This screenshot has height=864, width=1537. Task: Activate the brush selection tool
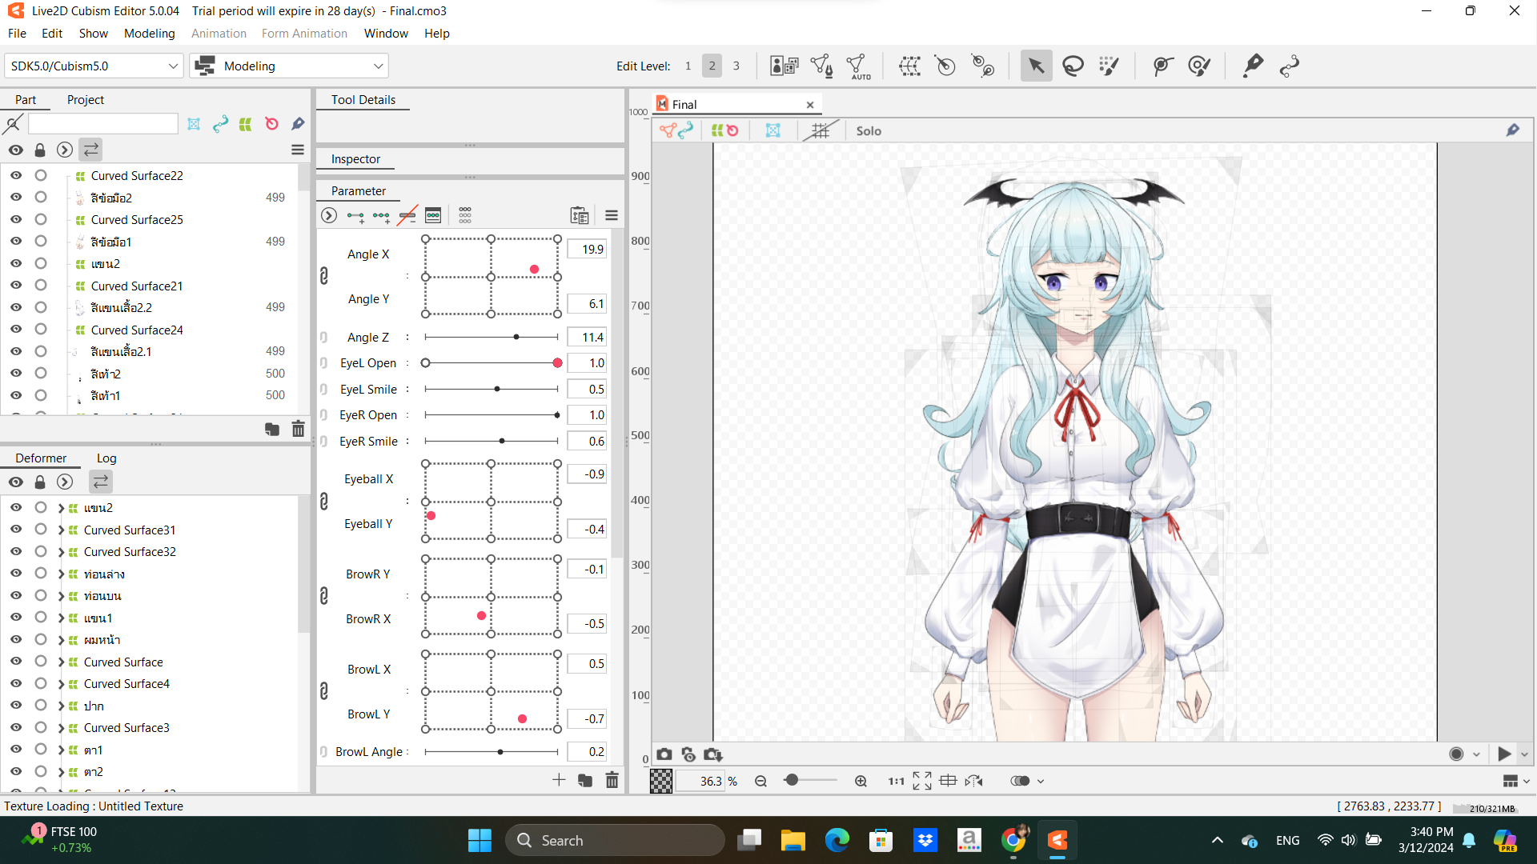tap(1110, 66)
